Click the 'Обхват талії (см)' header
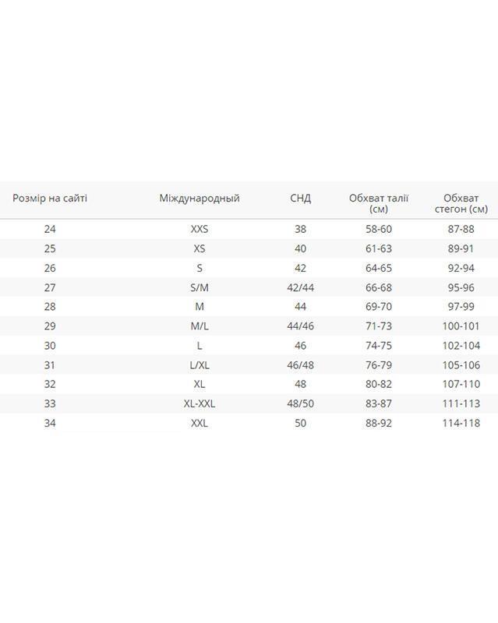The image size is (498, 623). point(379,203)
